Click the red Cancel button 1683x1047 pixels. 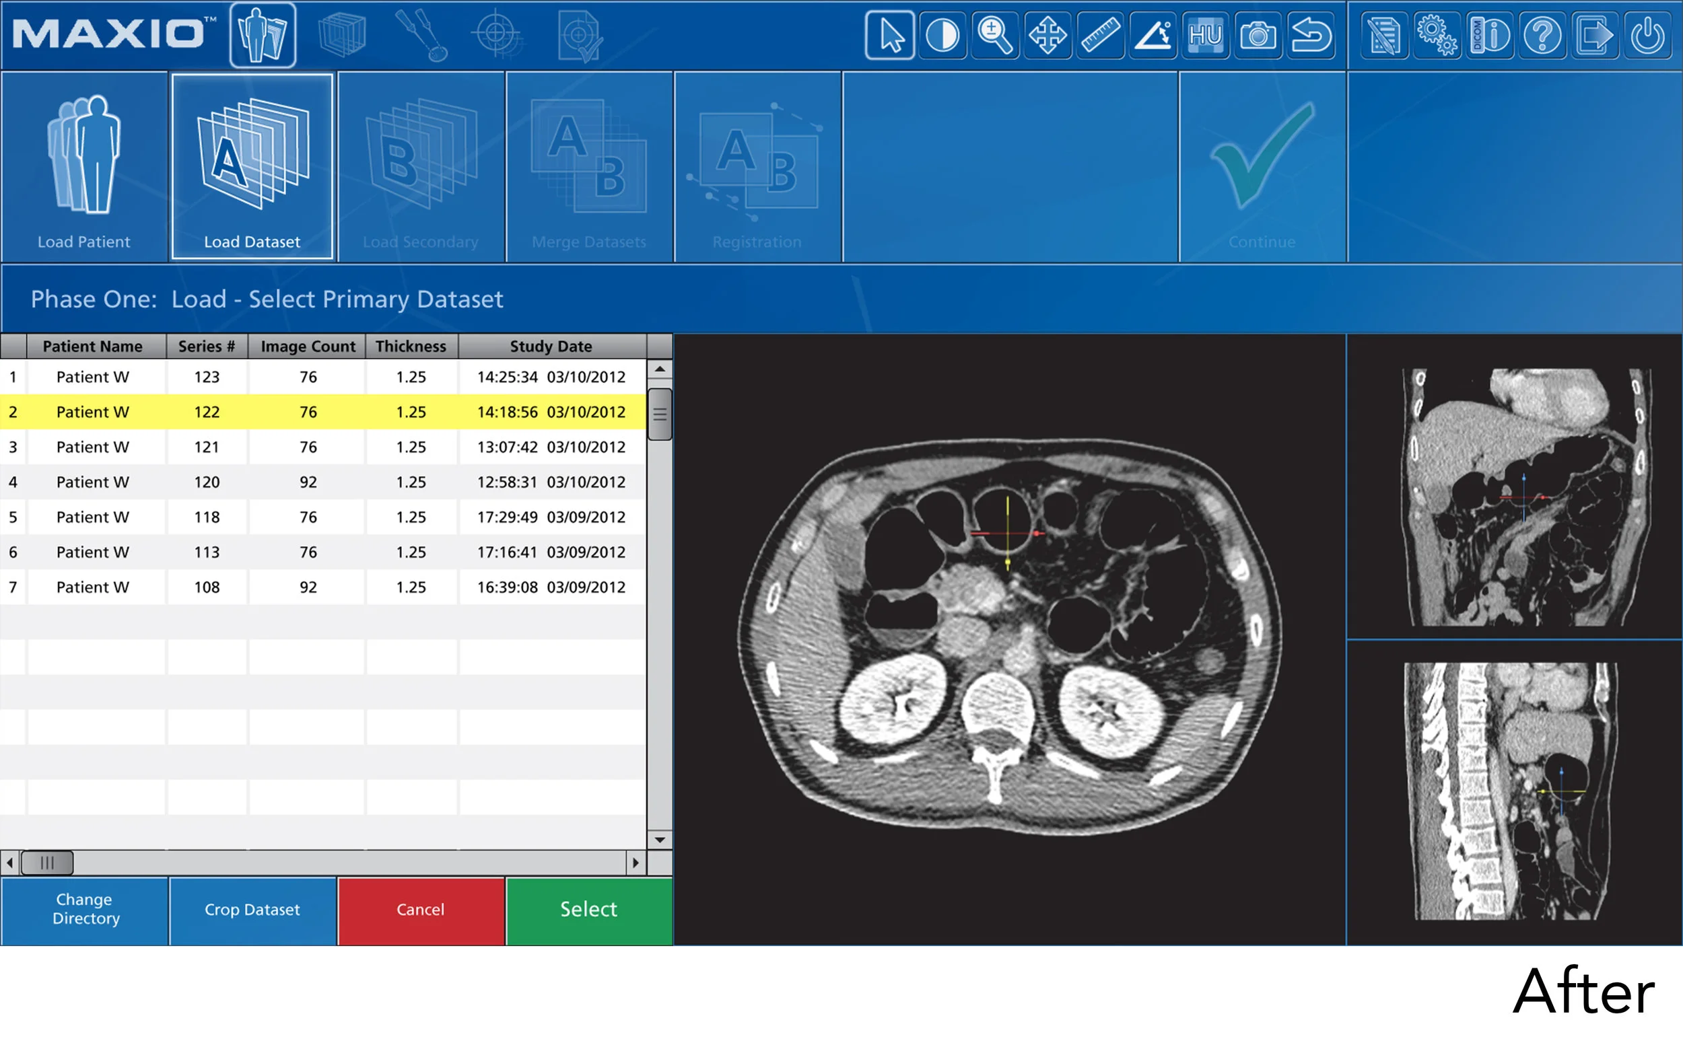click(x=421, y=910)
